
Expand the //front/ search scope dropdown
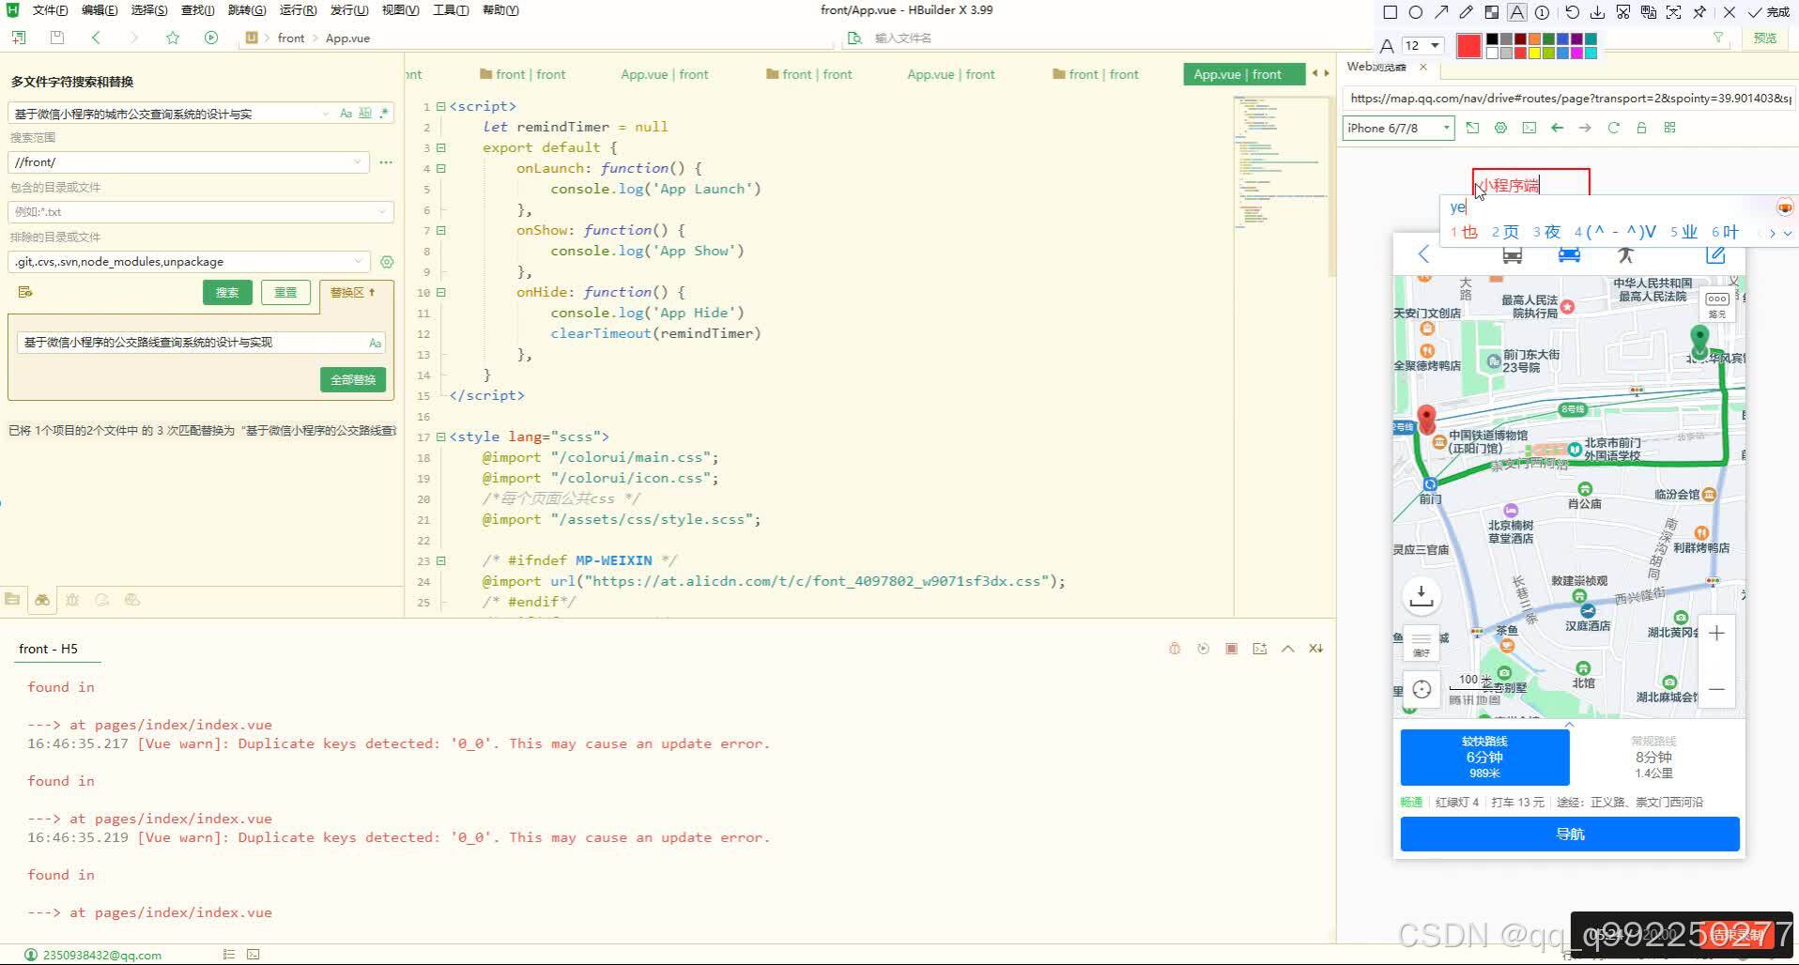click(358, 162)
